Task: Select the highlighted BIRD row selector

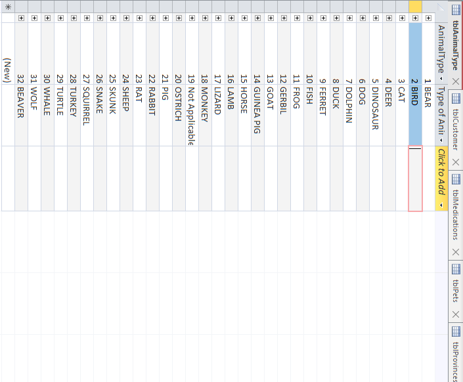Action: (x=416, y=7)
